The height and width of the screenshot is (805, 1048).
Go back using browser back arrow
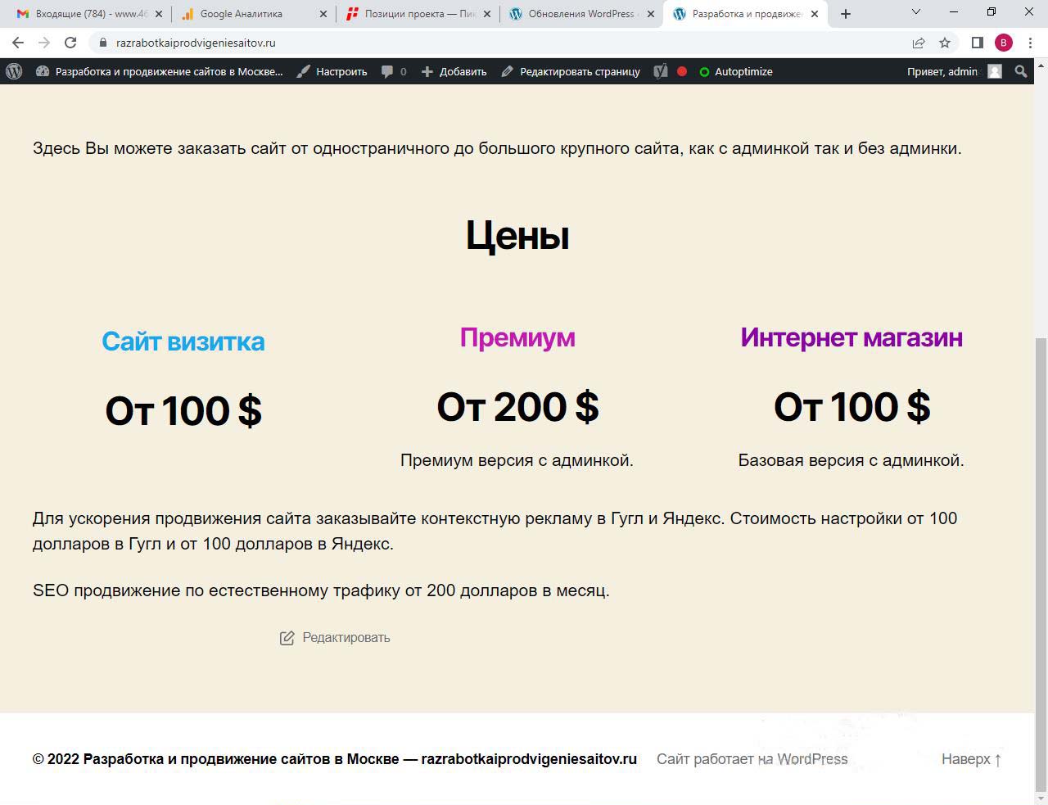click(x=18, y=43)
